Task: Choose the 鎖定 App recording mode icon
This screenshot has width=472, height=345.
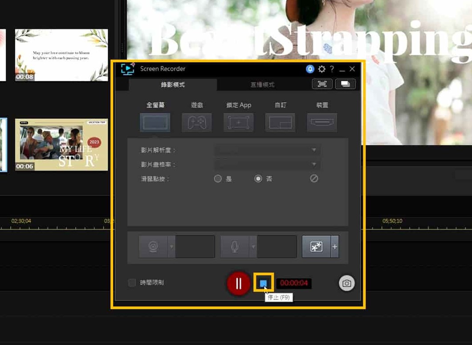Action: tap(238, 122)
